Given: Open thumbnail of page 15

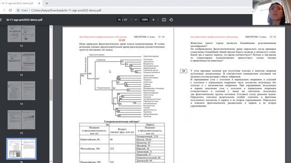Looking at the screenshot, I should pyautogui.click(x=21, y=120).
